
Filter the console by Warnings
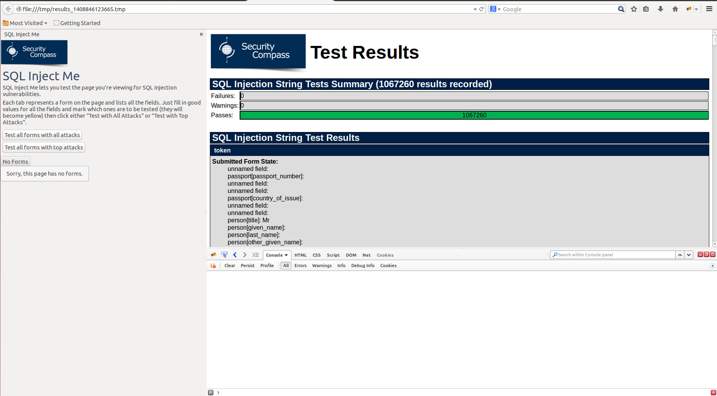322,266
